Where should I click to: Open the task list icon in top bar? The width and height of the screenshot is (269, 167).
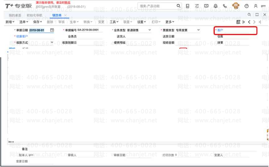coord(197,6)
